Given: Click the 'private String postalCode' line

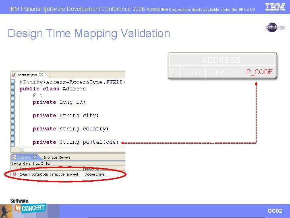Looking at the screenshot, I should tap(75, 142).
